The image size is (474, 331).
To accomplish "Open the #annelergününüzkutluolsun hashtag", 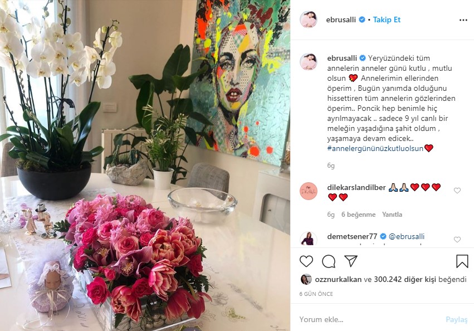I will pos(375,149).
